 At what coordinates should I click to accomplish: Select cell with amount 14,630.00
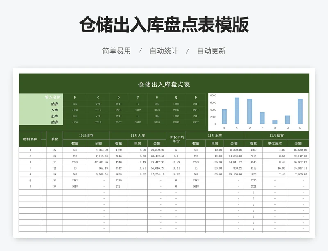click(234, 156)
